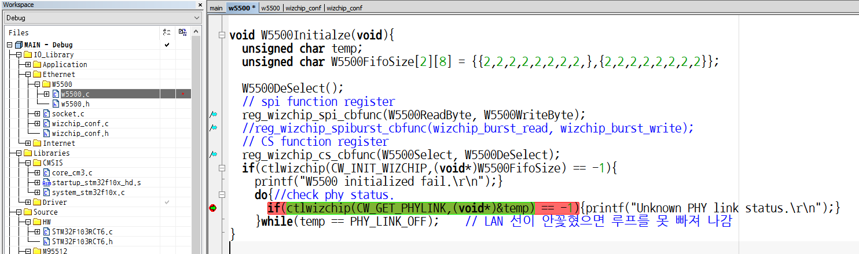
Task: Click bookmark icon beside reg_wizchip_cs_cbfunc line
Action: pyautogui.click(x=213, y=154)
